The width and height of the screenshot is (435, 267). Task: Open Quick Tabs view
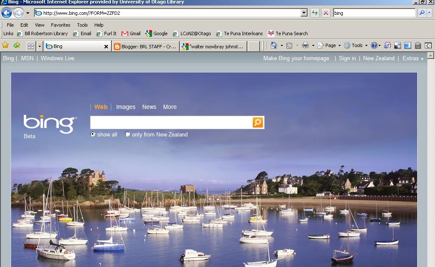click(x=30, y=45)
